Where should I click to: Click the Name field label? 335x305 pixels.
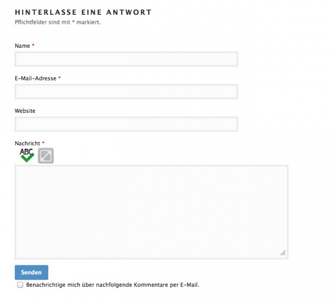point(22,46)
